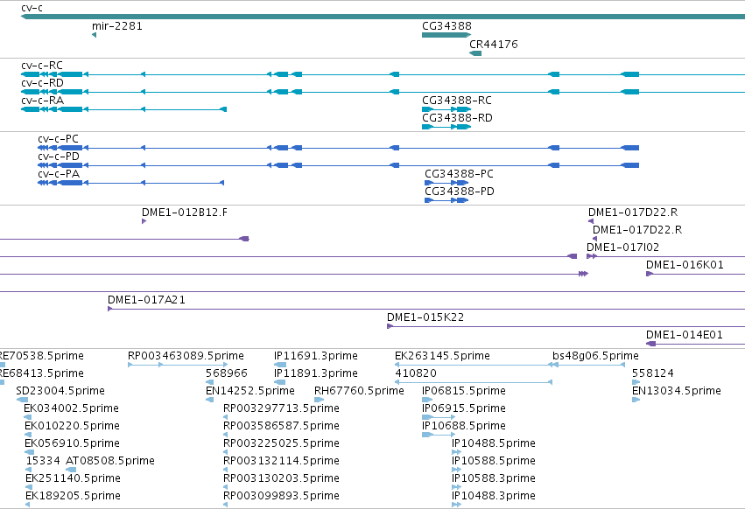Select the IP11691.3prime EST glyph
Viewport: 745px width, 509px height.
coord(280,365)
